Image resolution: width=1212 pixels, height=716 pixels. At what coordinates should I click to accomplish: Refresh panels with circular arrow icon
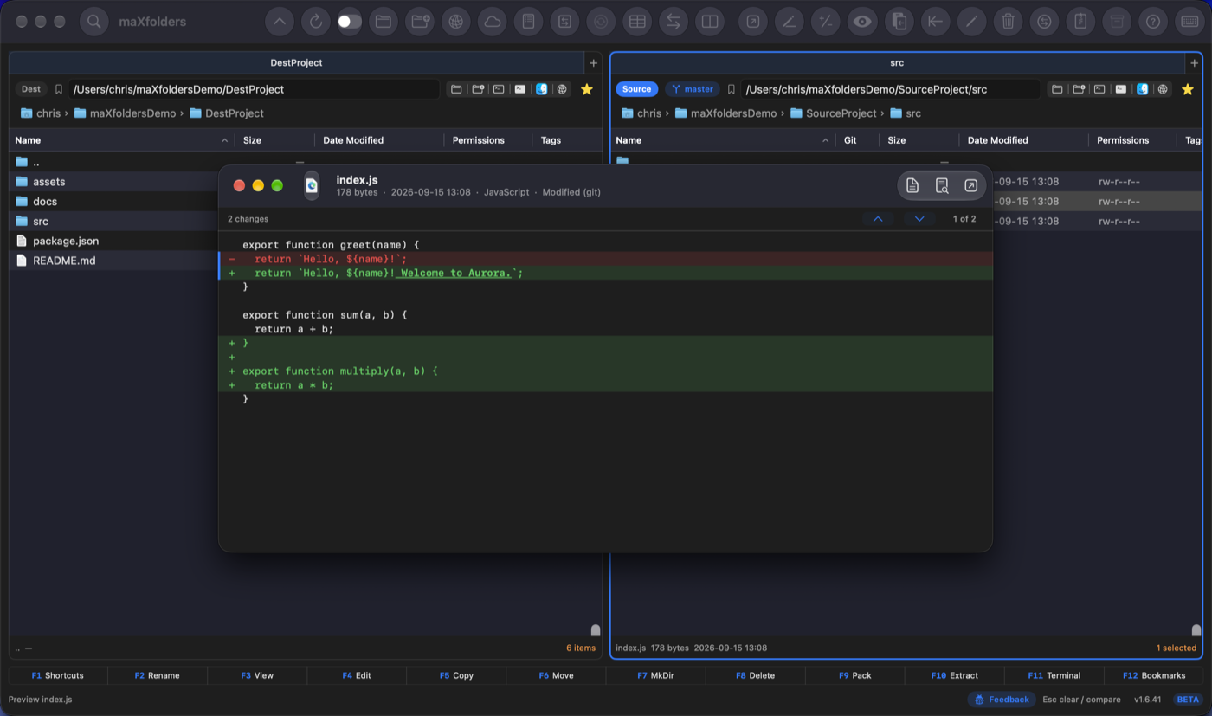(x=316, y=22)
